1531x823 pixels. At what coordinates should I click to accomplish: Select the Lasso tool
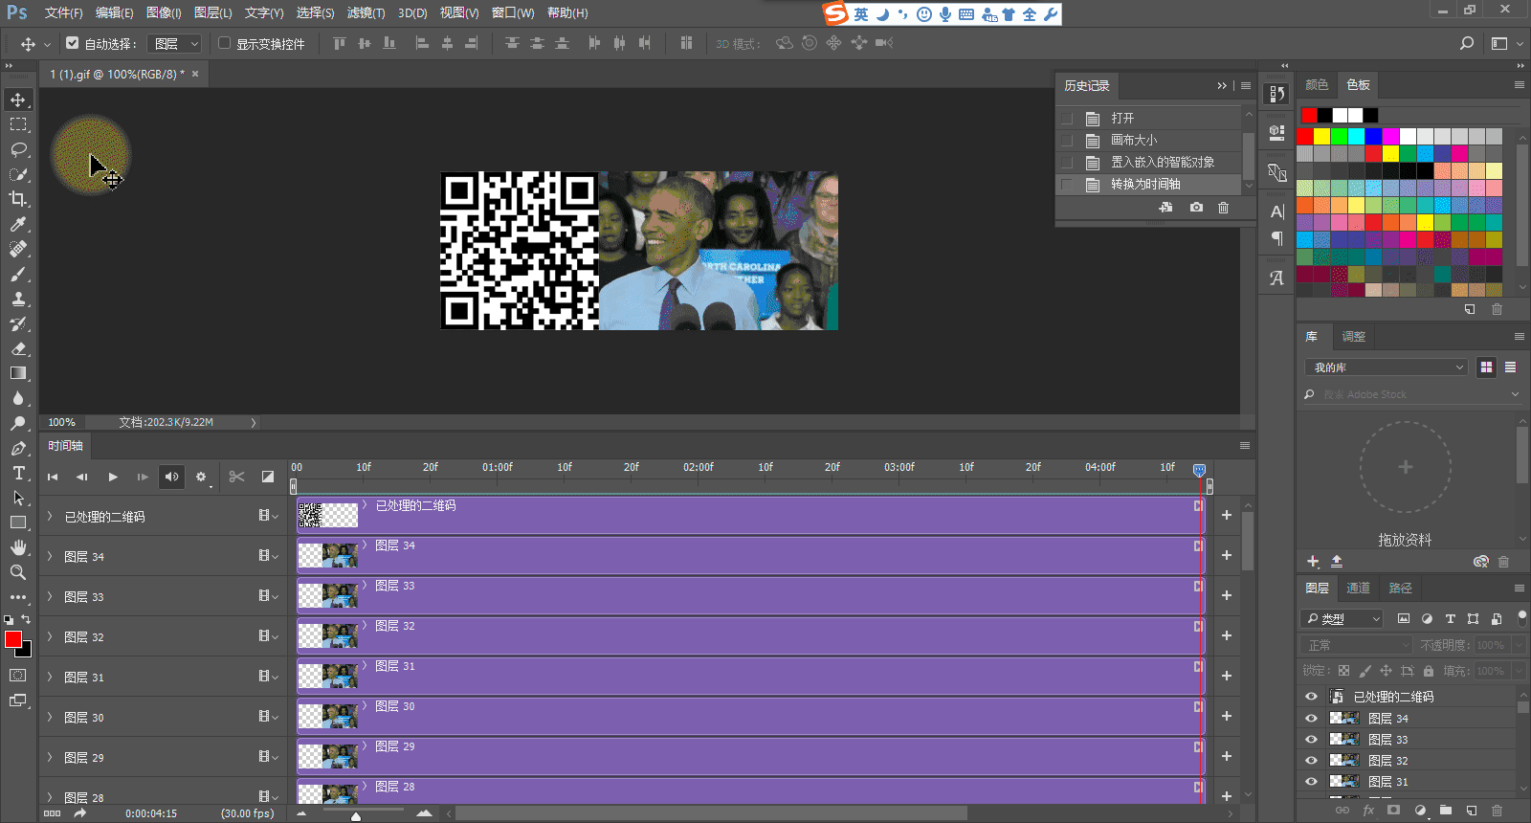[18, 149]
